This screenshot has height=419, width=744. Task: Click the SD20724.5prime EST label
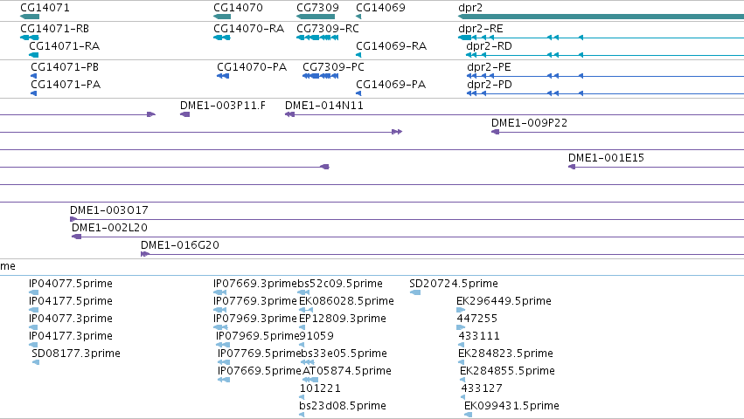coord(454,284)
